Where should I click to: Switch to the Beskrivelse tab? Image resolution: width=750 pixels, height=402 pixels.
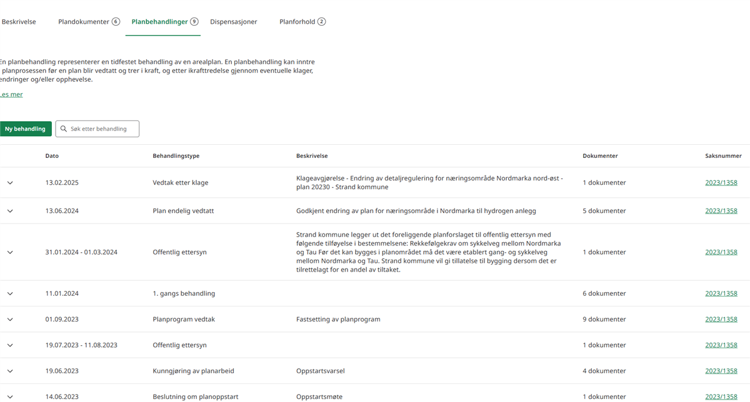tap(19, 22)
